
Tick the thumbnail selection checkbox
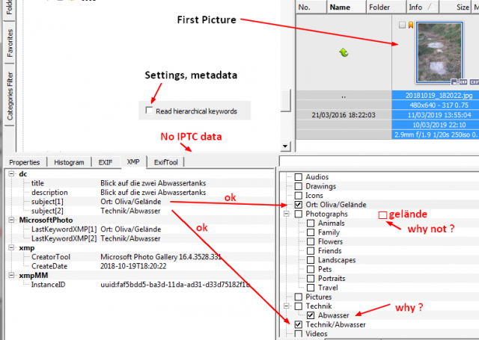403,25
